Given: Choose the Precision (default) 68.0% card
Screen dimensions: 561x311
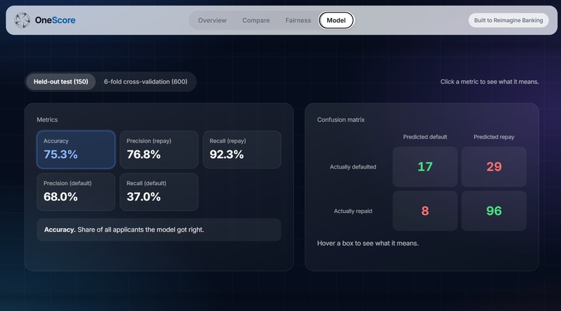Looking at the screenshot, I should (76, 192).
